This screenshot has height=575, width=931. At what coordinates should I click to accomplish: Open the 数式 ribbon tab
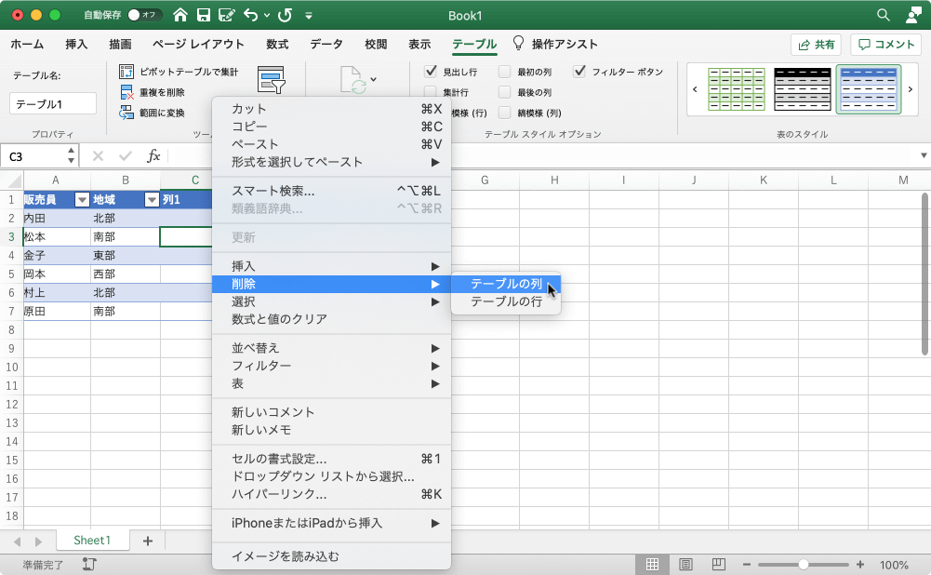point(277,44)
